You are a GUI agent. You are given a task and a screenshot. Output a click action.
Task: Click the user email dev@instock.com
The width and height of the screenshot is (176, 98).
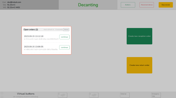coord(14,2)
